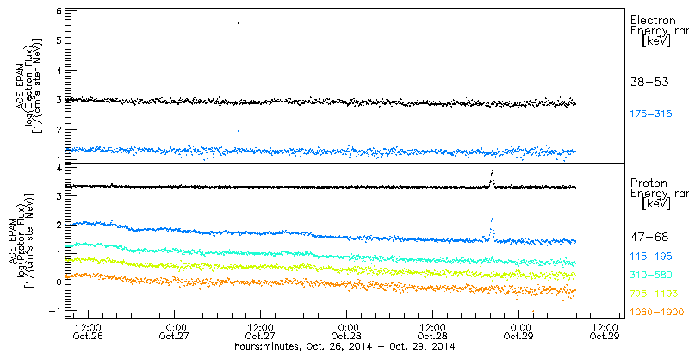
Task: Click the 12:00 Oct.28 time axis label
Action: (434, 331)
